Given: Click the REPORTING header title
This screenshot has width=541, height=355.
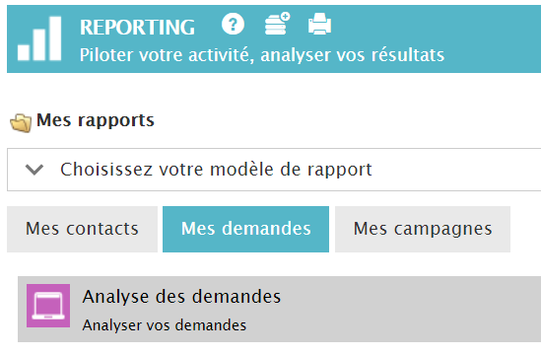Looking at the screenshot, I should [137, 28].
